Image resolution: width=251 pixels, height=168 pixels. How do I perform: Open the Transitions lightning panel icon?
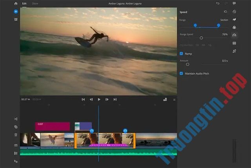[x=234, y=20]
